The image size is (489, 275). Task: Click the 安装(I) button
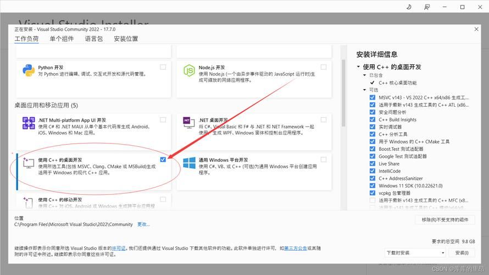point(462,253)
